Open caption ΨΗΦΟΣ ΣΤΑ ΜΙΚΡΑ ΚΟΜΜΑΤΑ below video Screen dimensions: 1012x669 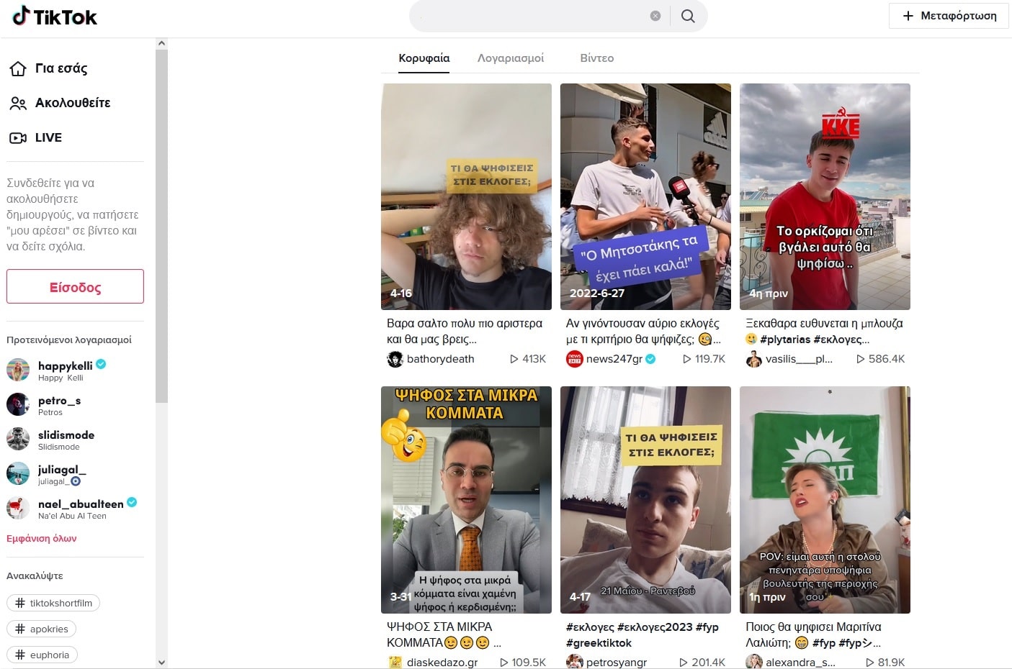click(444, 634)
